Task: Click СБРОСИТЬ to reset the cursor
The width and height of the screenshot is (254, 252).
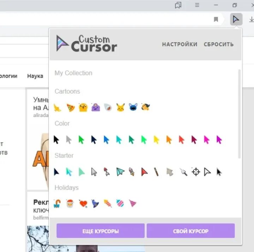Action: click(x=219, y=44)
